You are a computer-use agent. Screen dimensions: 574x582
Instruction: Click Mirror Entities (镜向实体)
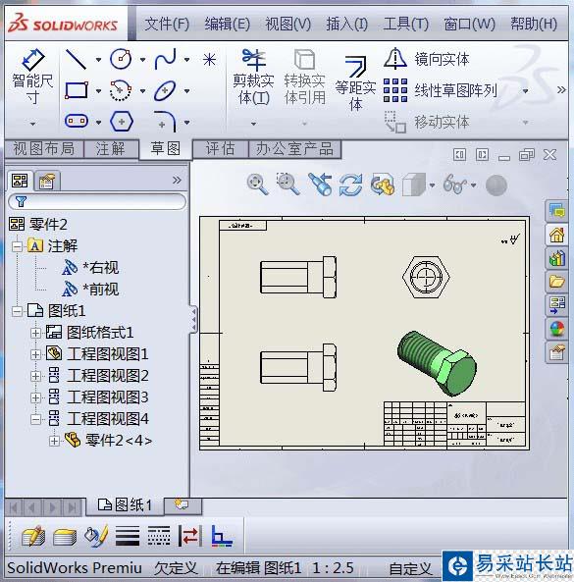click(427, 60)
